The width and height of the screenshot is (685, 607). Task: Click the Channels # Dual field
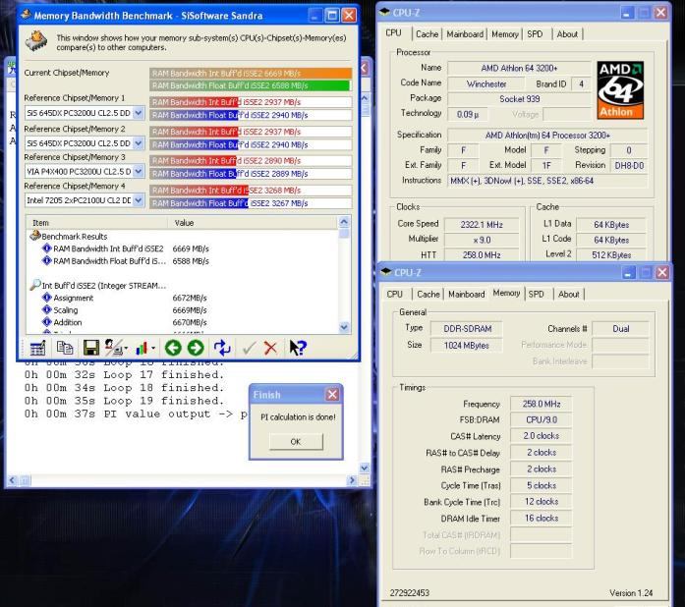pos(621,328)
